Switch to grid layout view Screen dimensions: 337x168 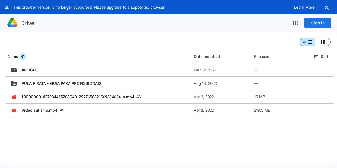click(323, 42)
